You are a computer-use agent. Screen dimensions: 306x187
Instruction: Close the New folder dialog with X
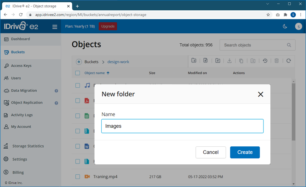tap(260, 94)
